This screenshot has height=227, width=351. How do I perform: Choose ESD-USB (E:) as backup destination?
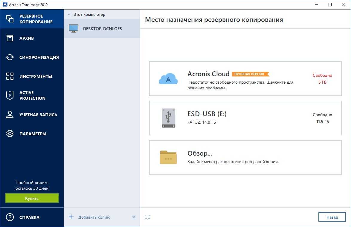[245, 118]
